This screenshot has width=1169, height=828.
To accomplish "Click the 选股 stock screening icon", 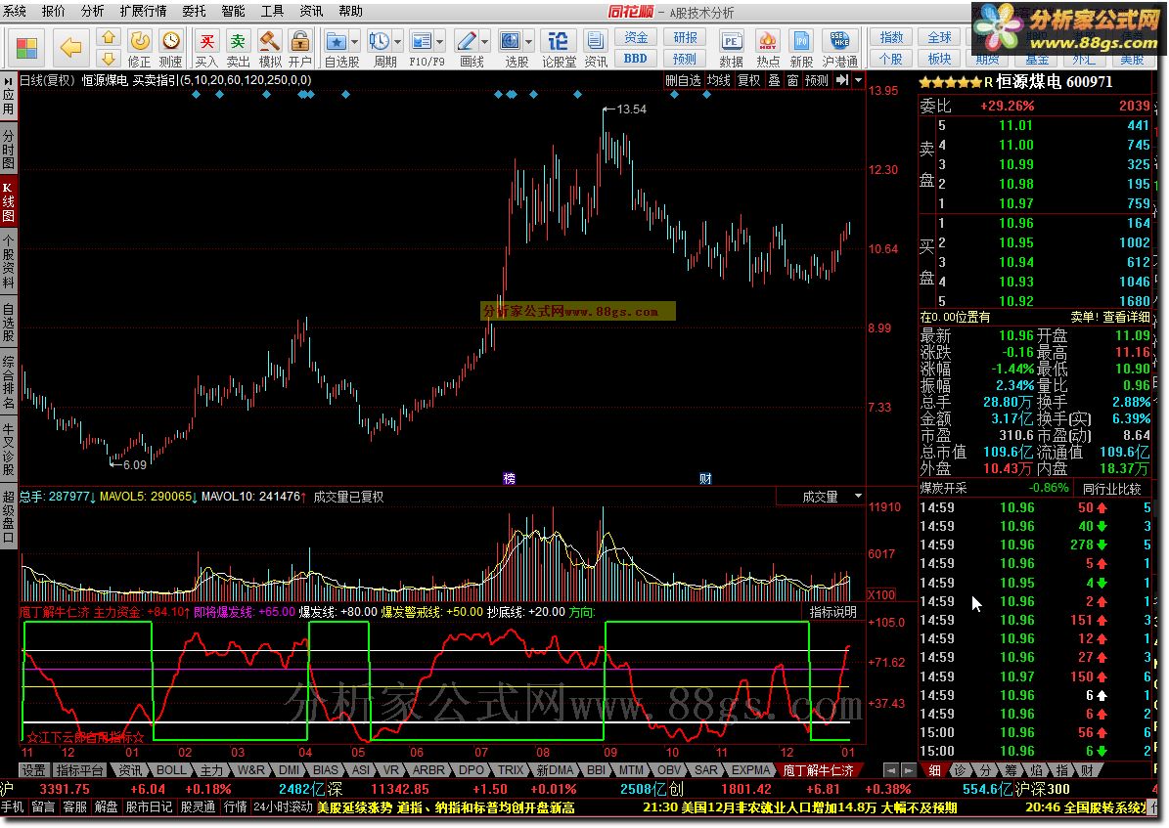I will (x=511, y=41).
